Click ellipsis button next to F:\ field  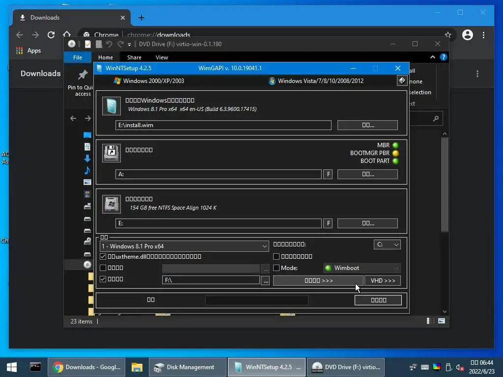point(266,281)
